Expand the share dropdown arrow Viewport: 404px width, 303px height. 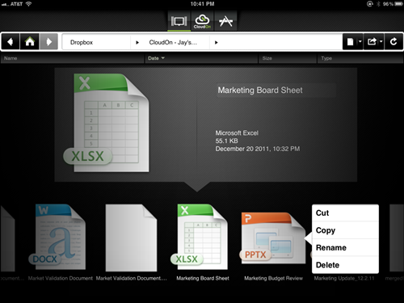click(x=381, y=42)
